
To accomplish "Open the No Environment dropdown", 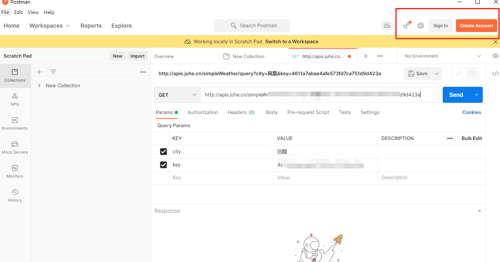I will click(x=443, y=56).
